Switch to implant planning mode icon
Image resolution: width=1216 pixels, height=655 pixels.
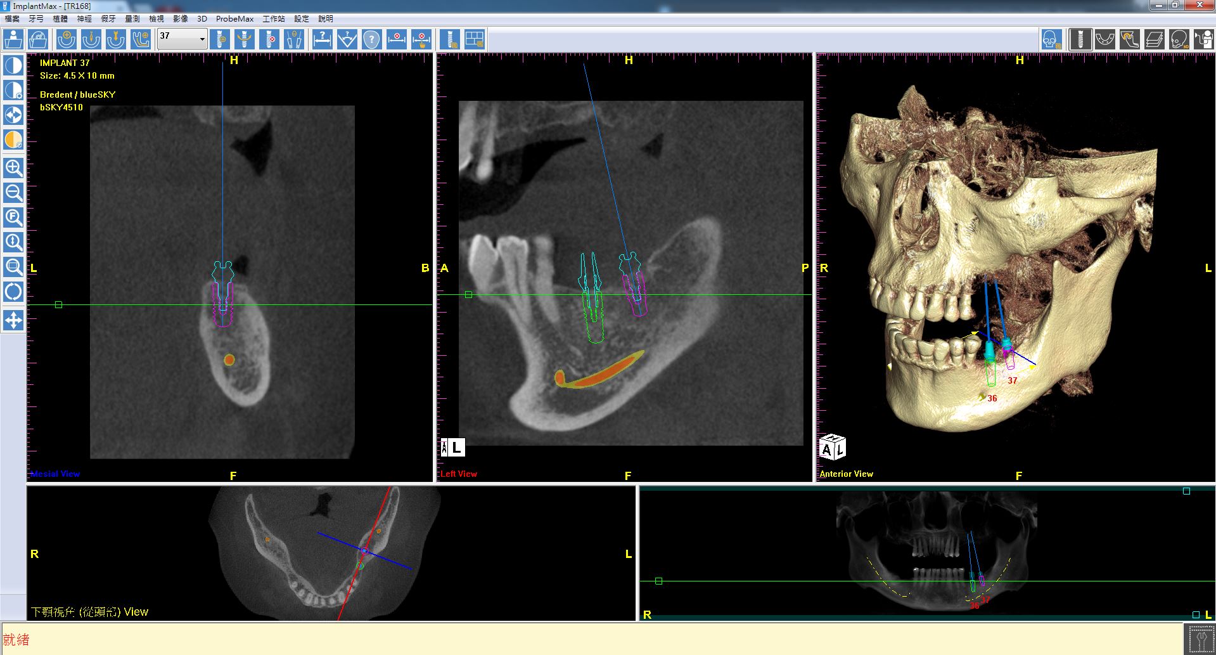pos(1080,40)
